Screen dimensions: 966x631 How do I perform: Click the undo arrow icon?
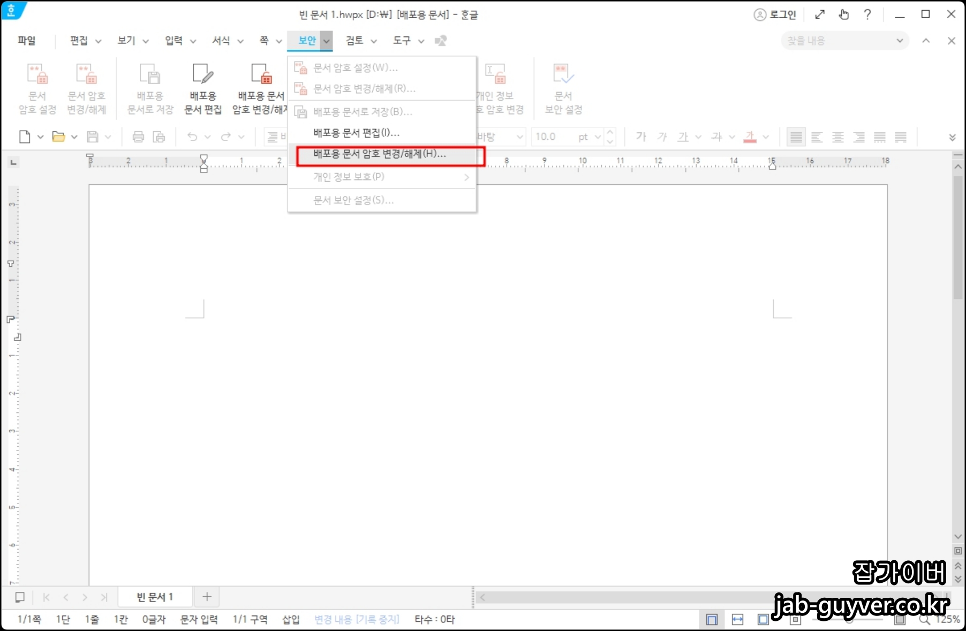click(192, 137)
